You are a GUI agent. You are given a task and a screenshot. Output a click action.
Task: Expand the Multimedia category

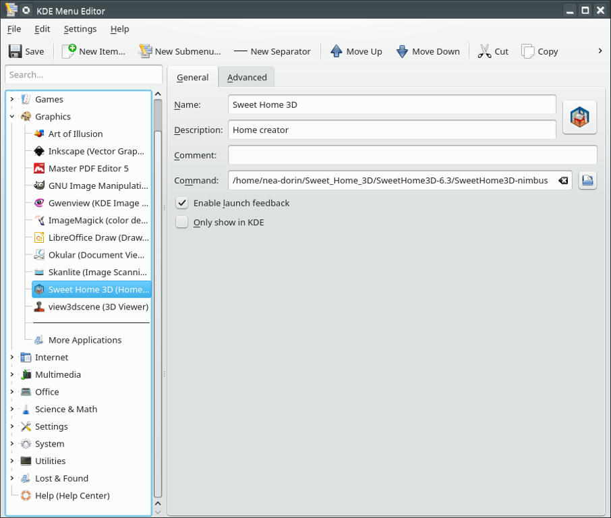[x=11, y=374]
